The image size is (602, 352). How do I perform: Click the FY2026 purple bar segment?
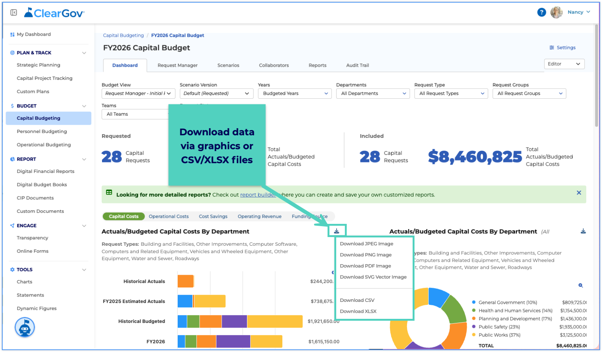click(x=233, y=341)
